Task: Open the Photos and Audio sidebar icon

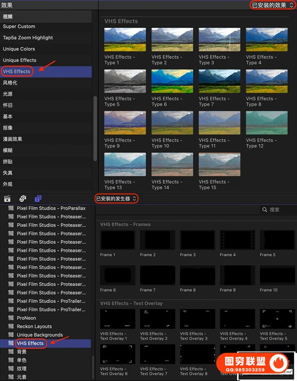Action: (x=23, y=198)
